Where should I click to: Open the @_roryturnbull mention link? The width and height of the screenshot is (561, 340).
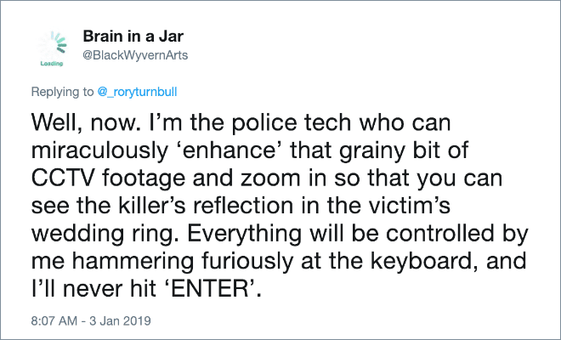136,89
